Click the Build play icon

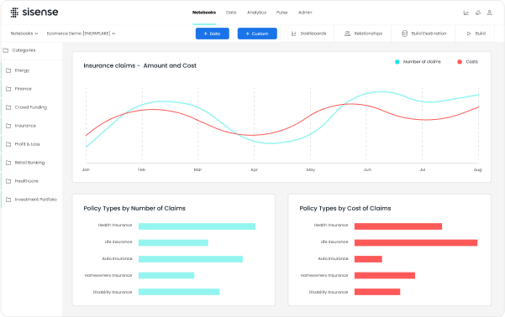tap(469, 34)
